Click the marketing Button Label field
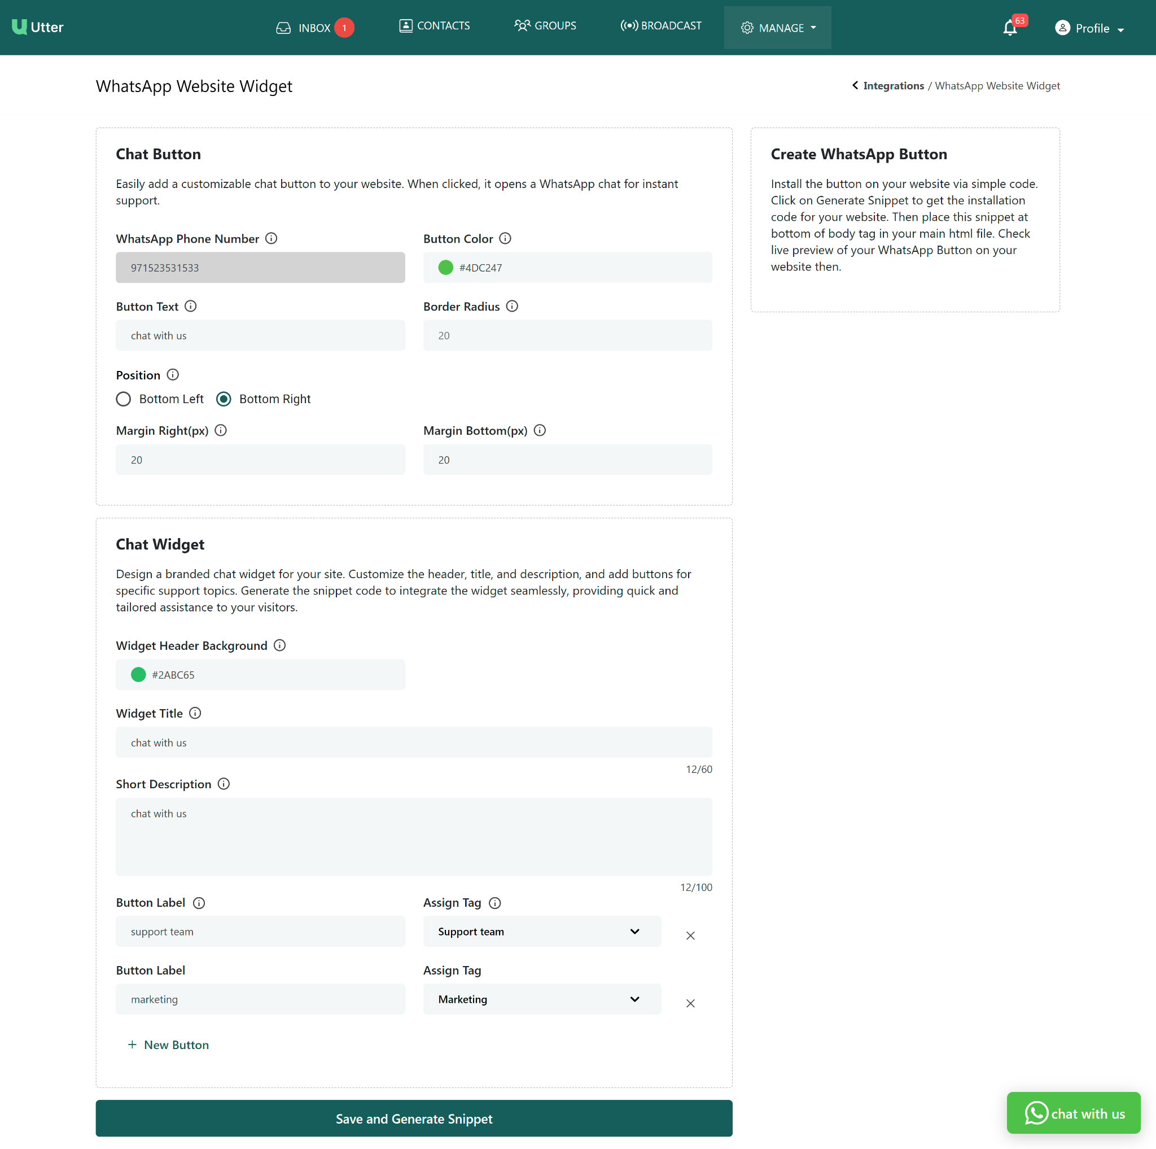Screen dimensions: 1156x1149 (260, 999)
